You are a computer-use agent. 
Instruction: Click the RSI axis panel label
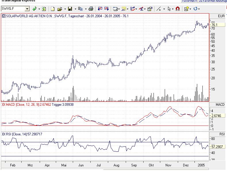point(222,134)
